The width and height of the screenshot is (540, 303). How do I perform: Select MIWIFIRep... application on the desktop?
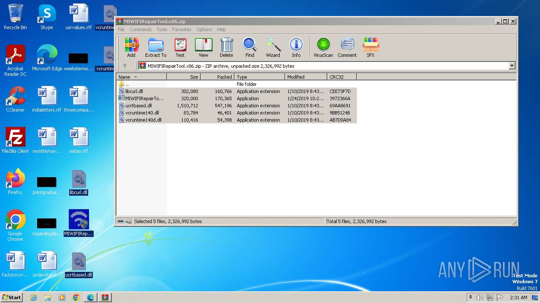(x=78, y=223)
